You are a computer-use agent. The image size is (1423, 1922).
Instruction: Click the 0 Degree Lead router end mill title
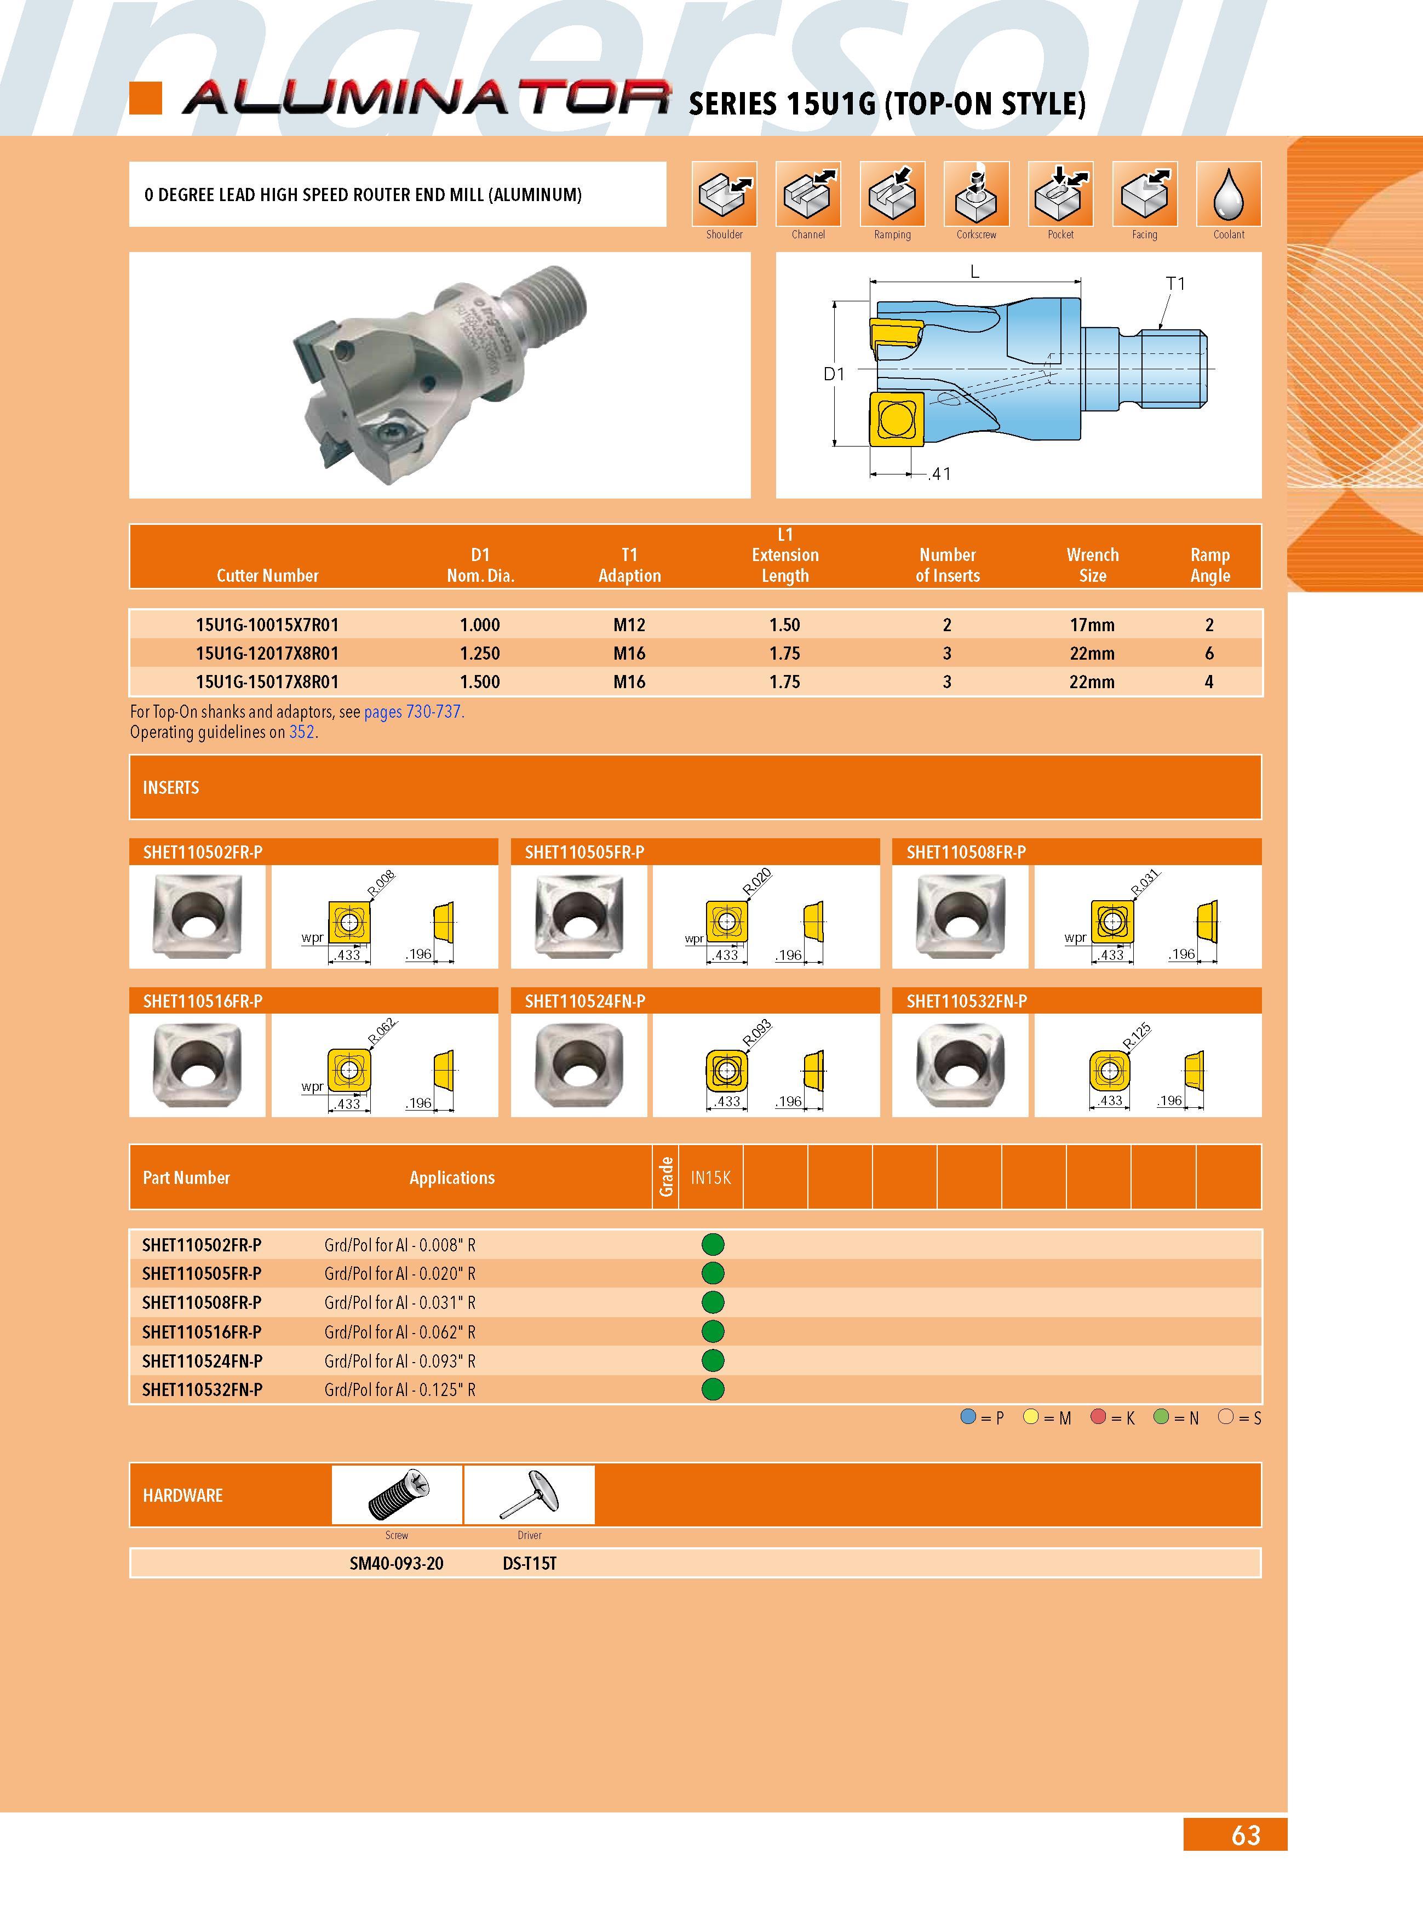point(363,195)
